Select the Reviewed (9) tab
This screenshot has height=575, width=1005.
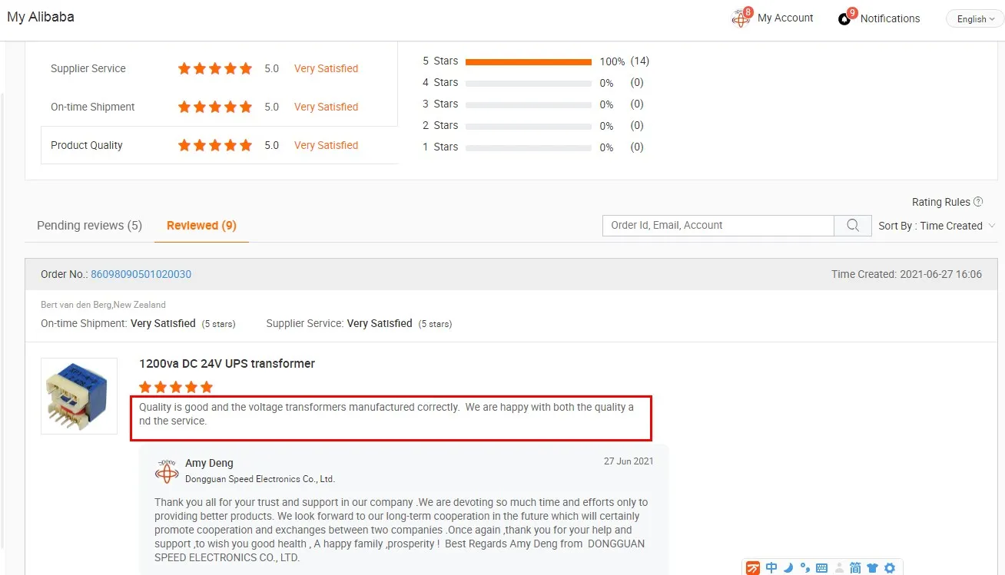201,226
